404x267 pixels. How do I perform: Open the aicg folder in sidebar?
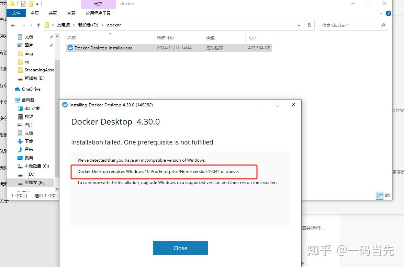pos(29,54)
